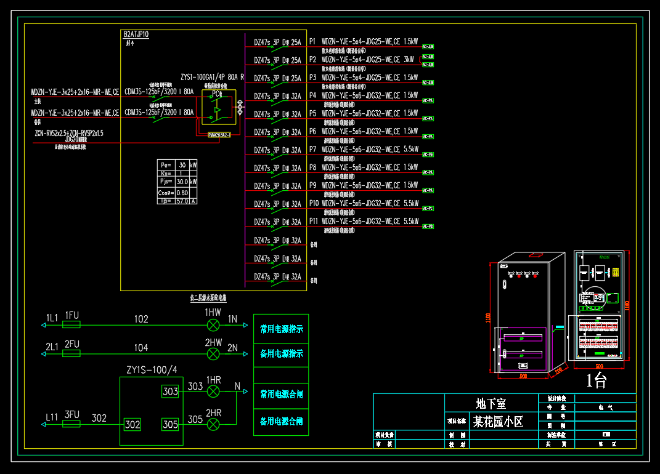Click the 地下室 title block text

(x=491, y=404)
